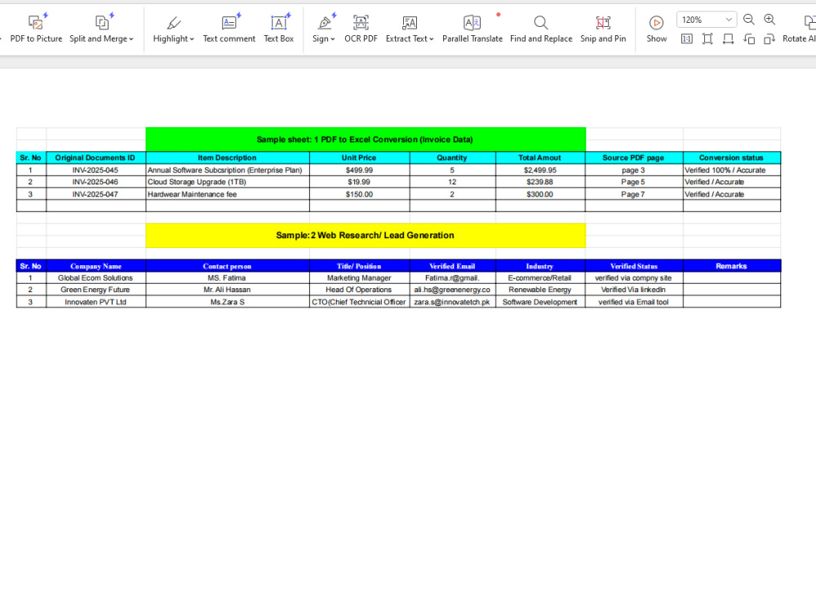Click zara.s@innovatetch.pk email cell

(452, 302)
